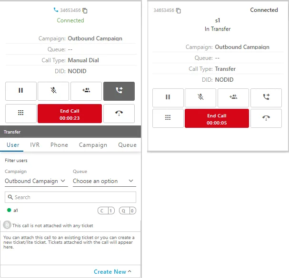Open Create New ticket menu

click(x=112, y=271)
